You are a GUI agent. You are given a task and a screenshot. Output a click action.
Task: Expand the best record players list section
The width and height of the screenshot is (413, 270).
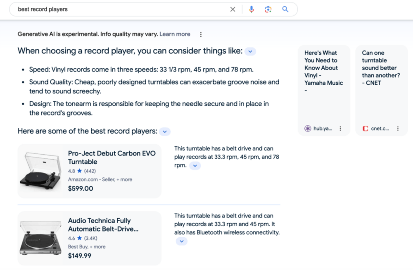tap(164, 131)
